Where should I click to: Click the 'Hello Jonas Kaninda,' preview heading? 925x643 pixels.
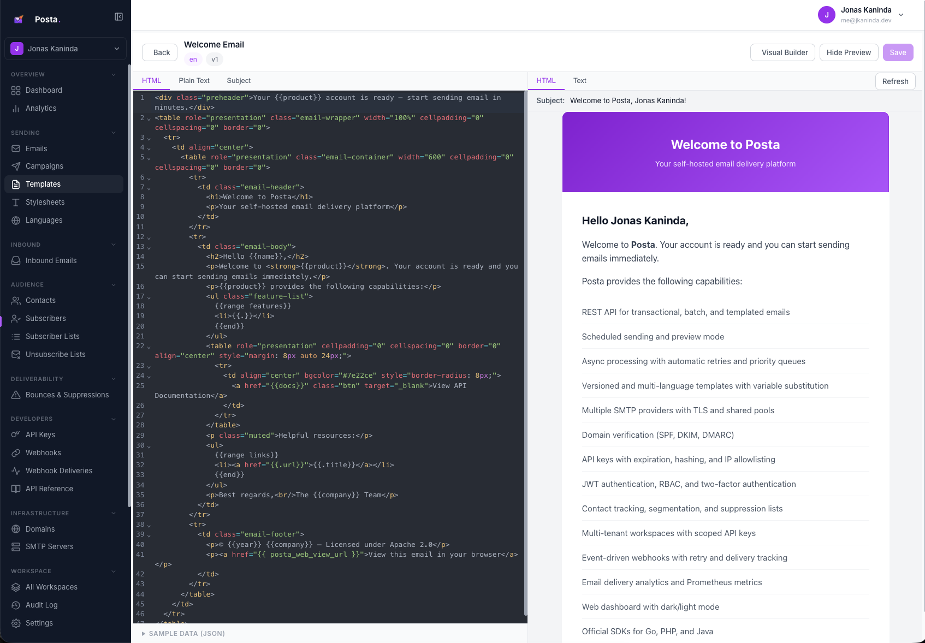(635, 221)
